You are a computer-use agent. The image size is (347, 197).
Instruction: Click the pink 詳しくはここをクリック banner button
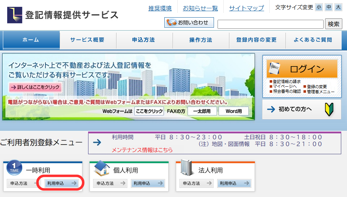tap(35, 87)
